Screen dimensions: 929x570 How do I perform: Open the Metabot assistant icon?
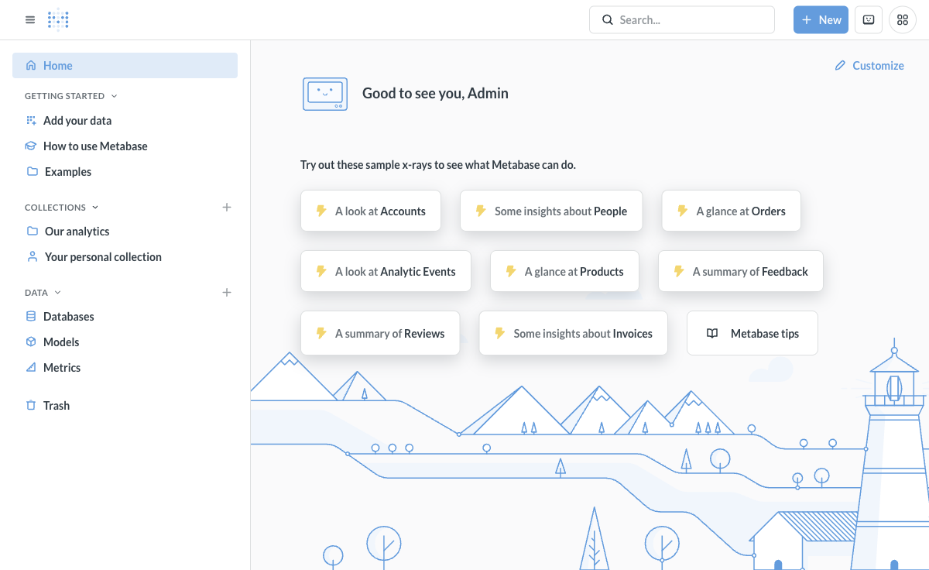pos(869,20)
